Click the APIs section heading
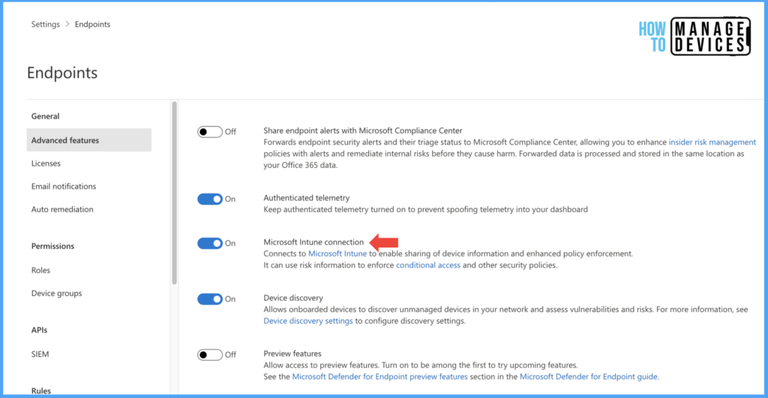Viewport: 768px width, 398px height. (39, 330)
